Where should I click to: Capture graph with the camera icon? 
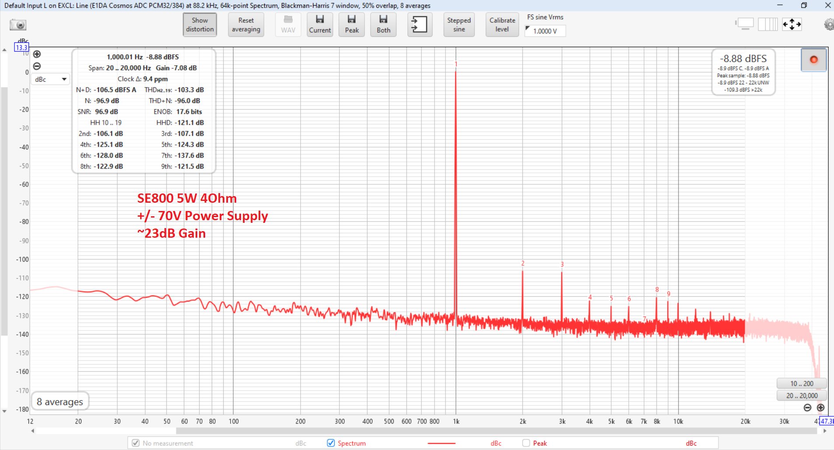click(18, 25)
